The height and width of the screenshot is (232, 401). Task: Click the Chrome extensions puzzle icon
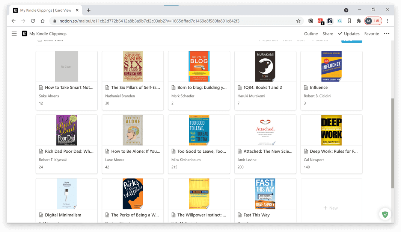tap(359, 21)
